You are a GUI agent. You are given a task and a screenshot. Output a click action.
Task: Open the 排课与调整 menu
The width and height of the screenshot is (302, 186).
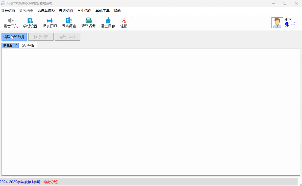(46, 11)
